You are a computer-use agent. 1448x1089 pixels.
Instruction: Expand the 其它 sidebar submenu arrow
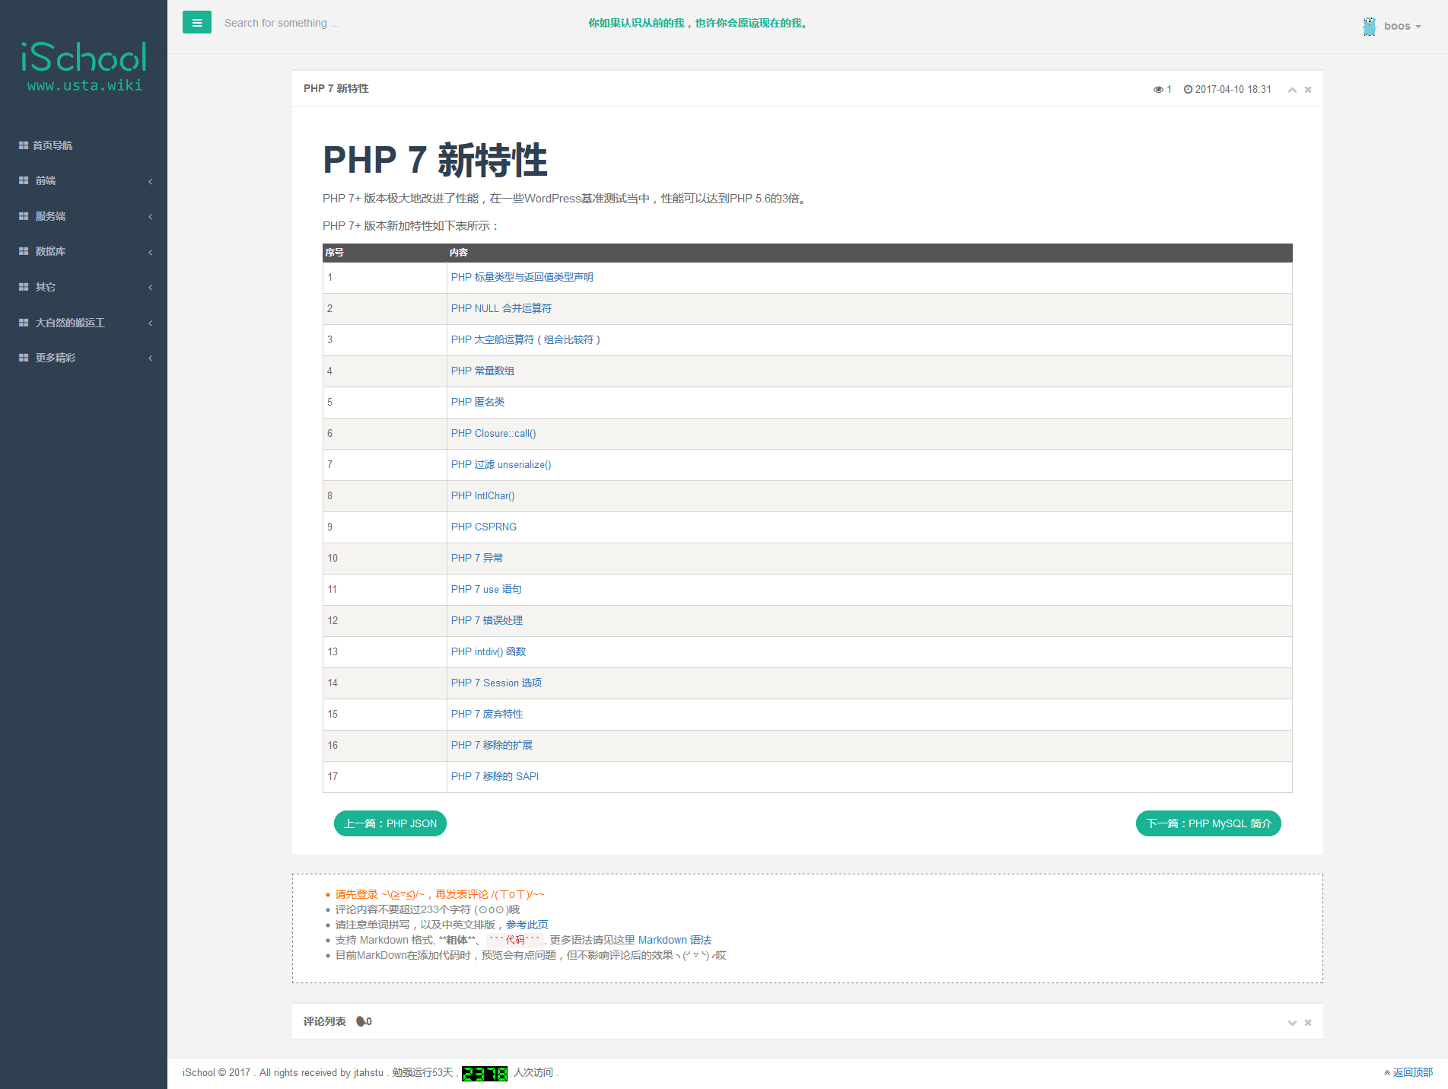151,288
